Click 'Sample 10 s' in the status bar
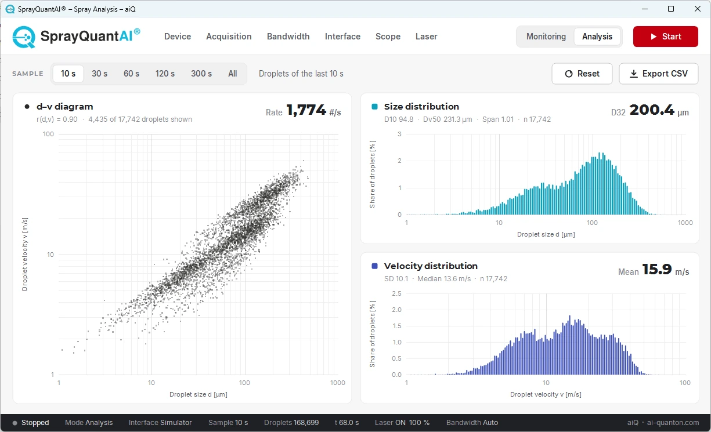Image resolution: width=711 pixels, height=432 pixels. 228,423
